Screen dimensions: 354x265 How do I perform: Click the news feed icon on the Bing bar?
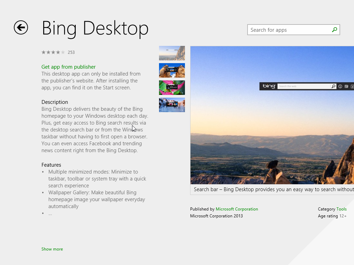[x=346, y=86]
